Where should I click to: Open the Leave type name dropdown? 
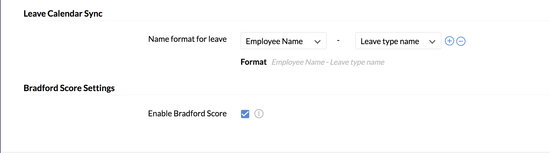(398, 41)
